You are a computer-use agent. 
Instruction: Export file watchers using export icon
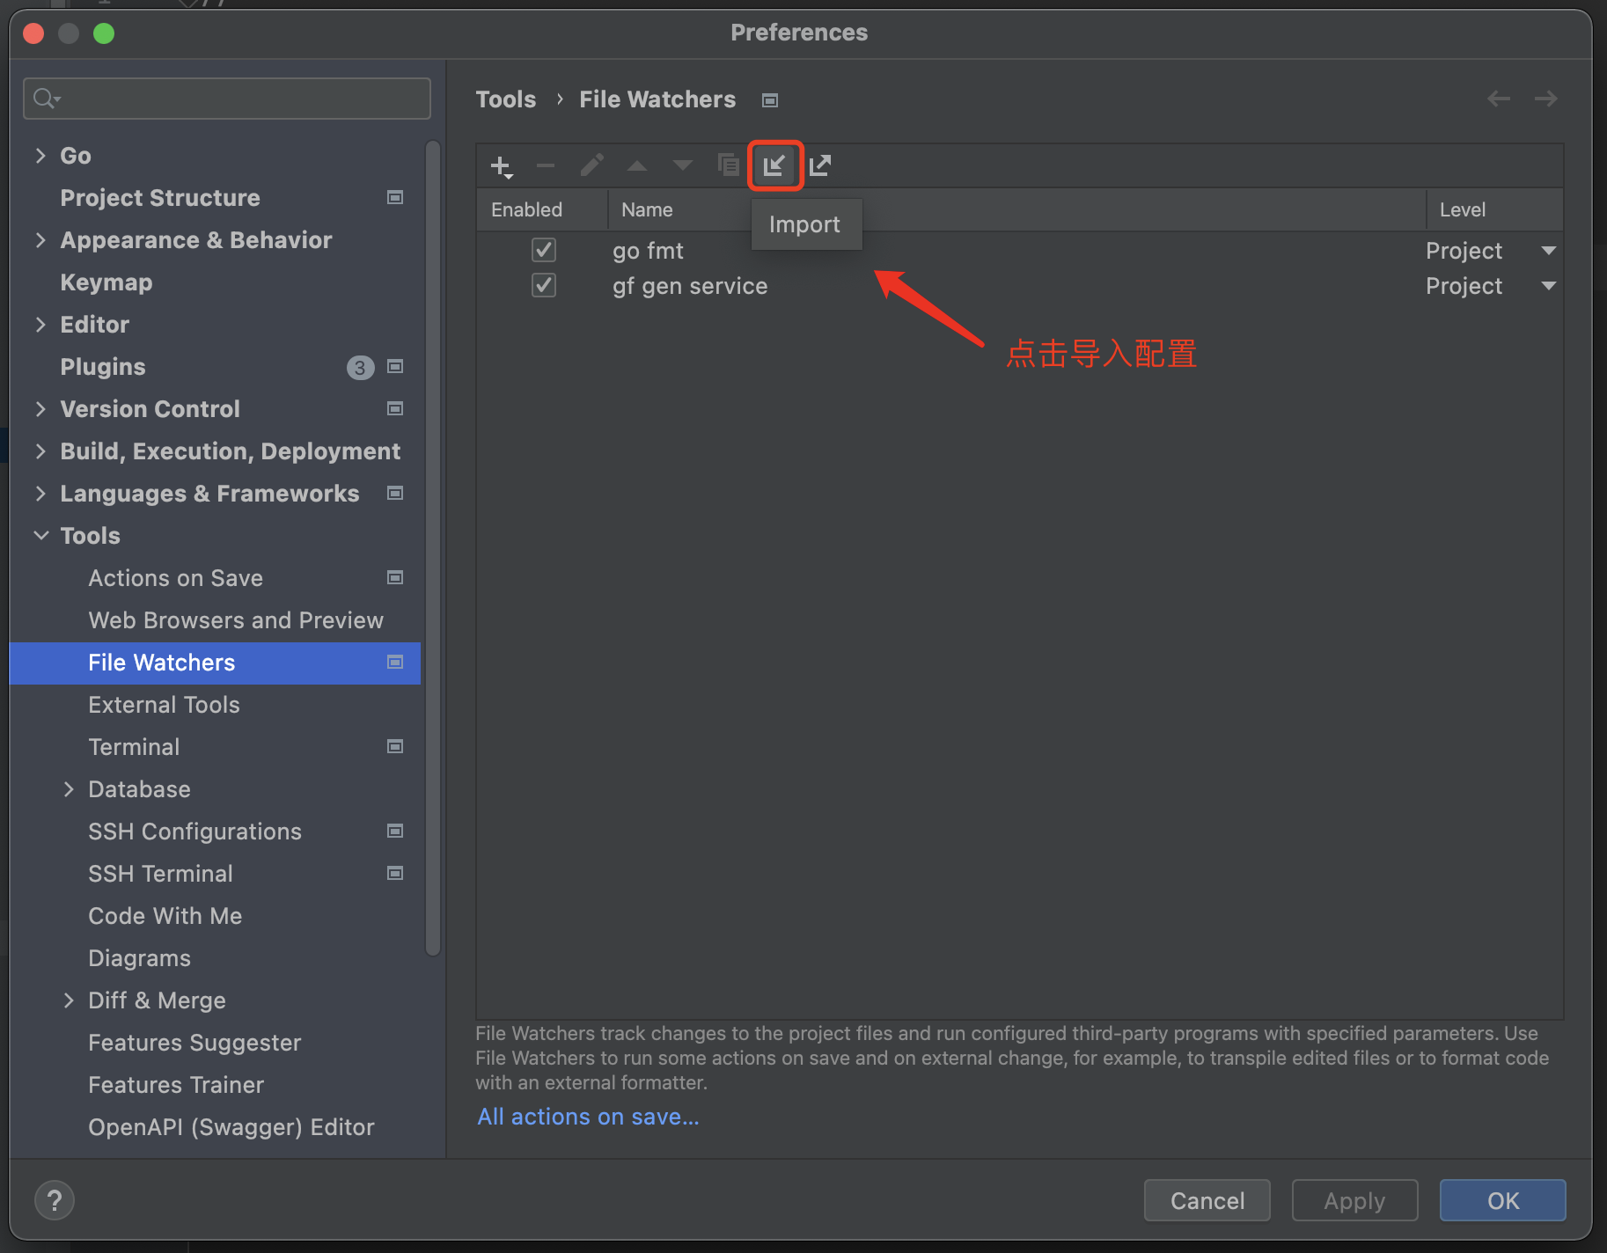820,165
